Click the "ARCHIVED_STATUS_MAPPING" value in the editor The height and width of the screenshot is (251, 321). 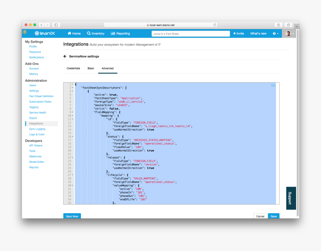(153, 140)
